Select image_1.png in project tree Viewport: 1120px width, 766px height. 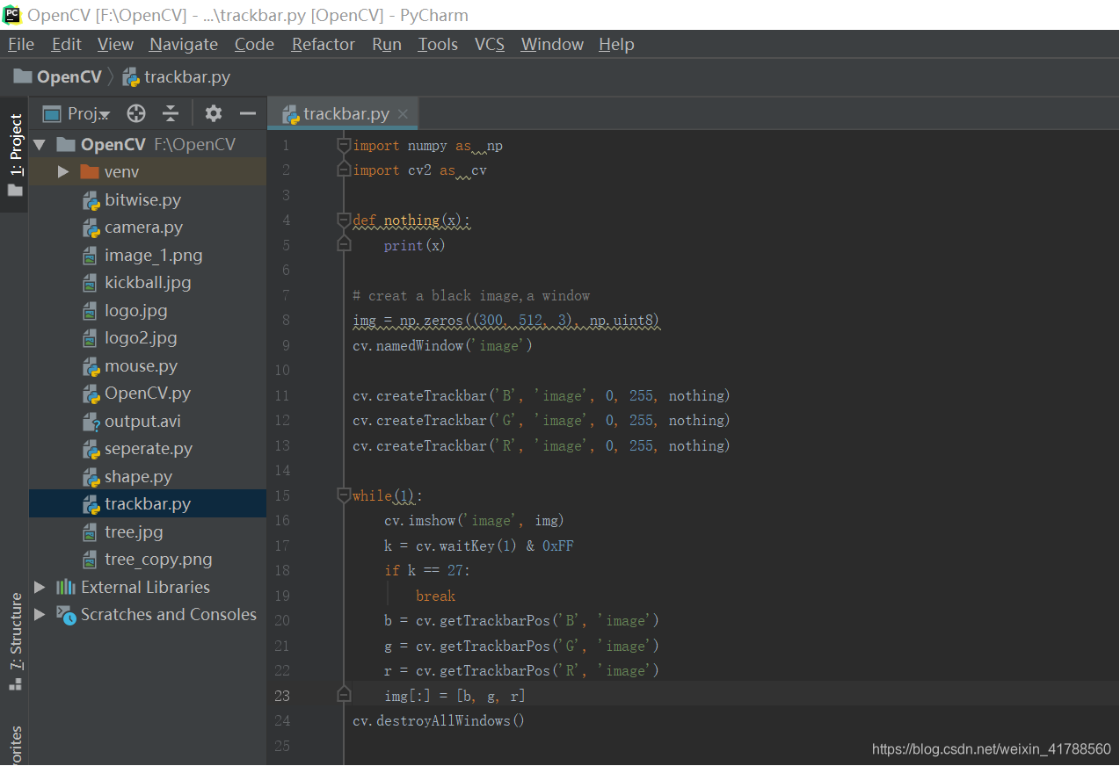[153, 255]
